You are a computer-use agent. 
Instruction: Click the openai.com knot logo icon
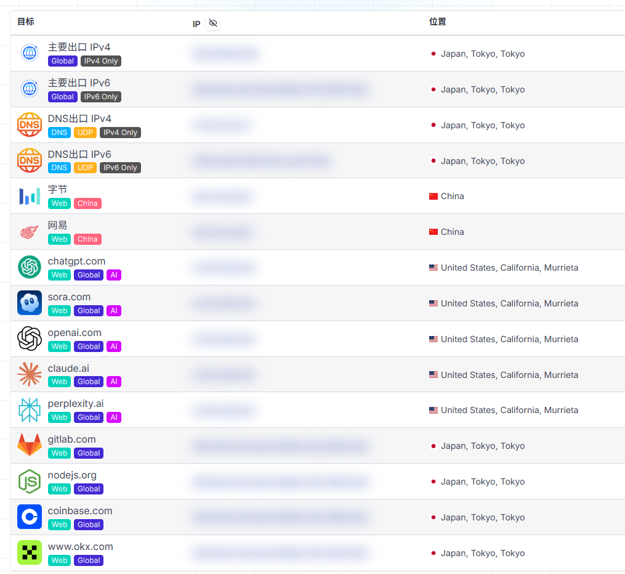pos(30,338)
